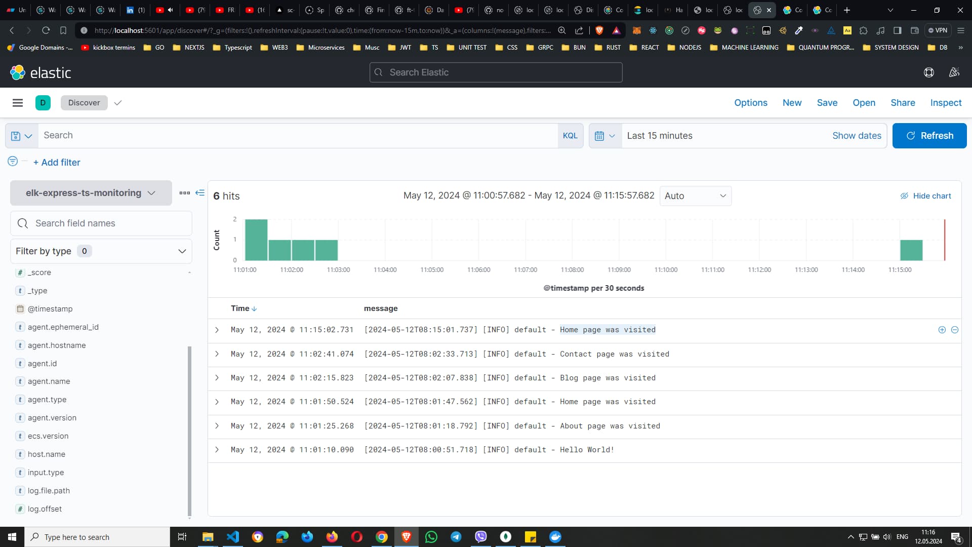Filter out the first log entry value
972x547 pixels.
(x=955, y=330)
